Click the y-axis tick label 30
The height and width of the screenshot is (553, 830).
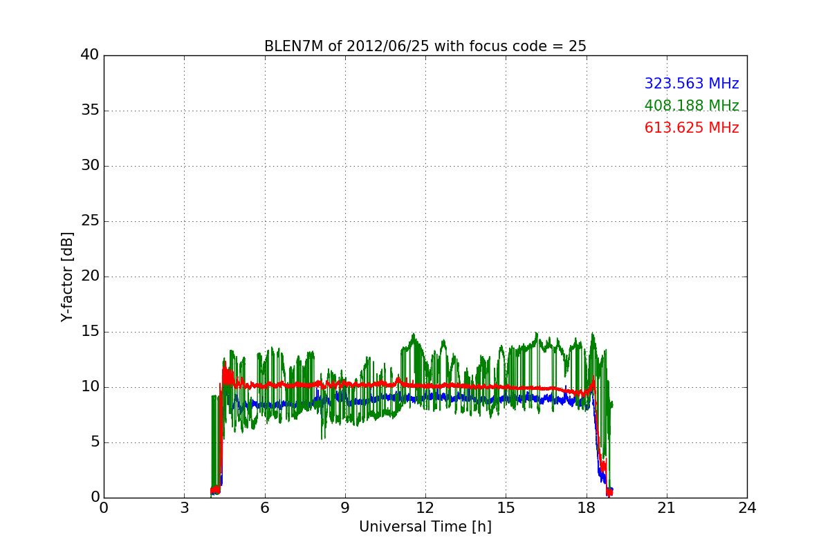point(90,166)
